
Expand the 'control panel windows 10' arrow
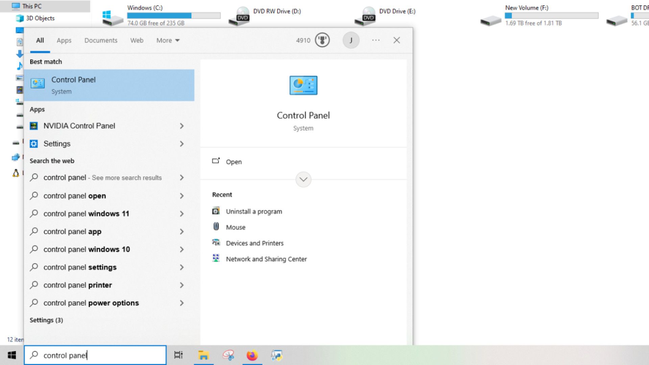182,250
